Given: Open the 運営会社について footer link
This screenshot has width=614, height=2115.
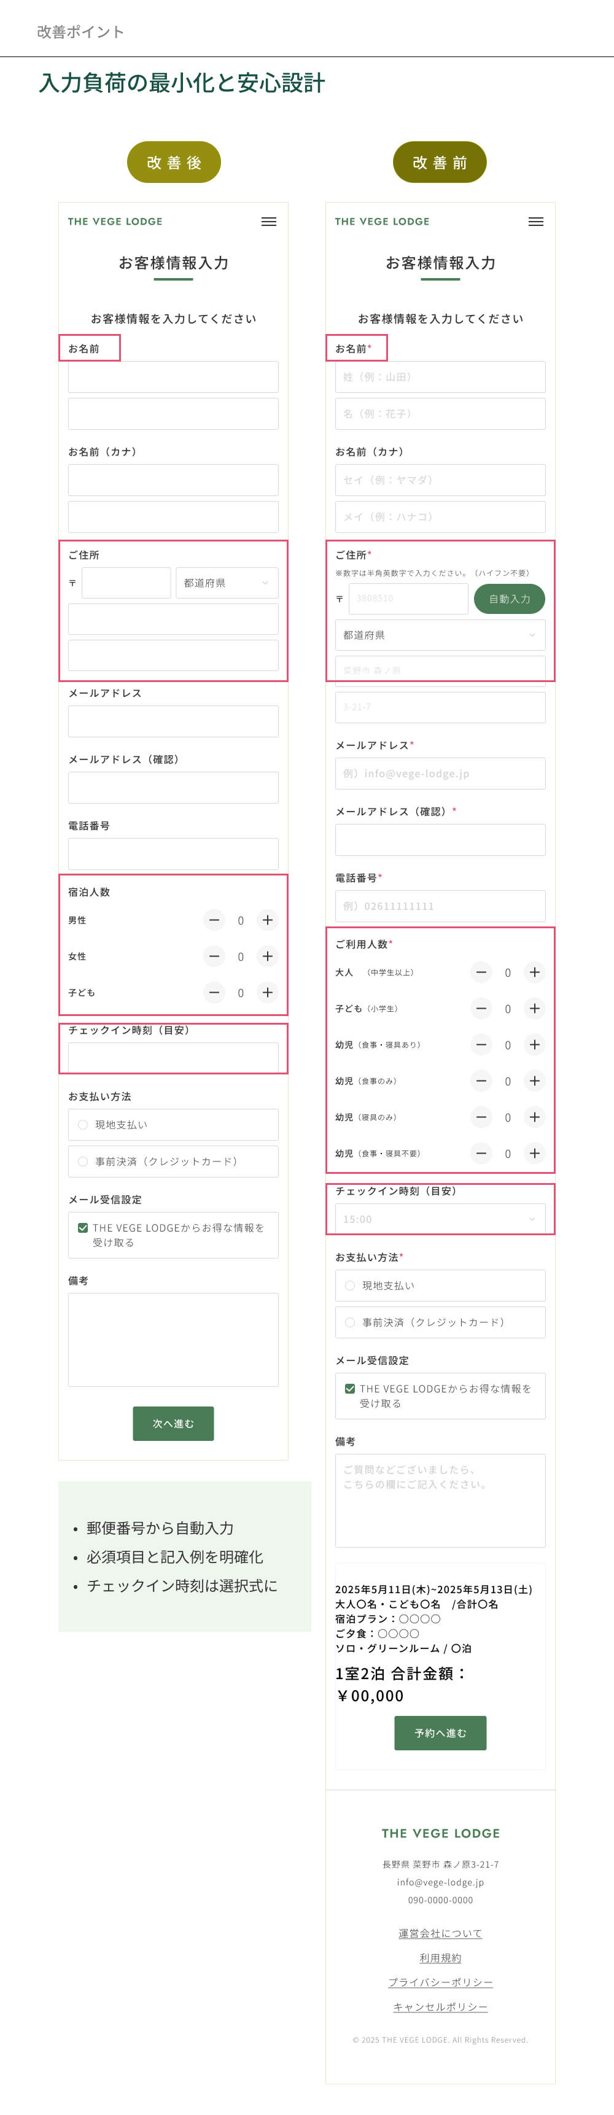Looking at the screenshot, I should click(x=440, y=1933).
